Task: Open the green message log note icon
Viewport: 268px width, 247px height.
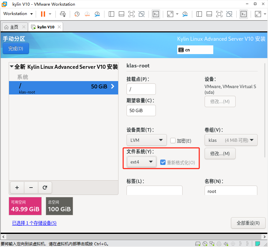Action: click(258, 243)
